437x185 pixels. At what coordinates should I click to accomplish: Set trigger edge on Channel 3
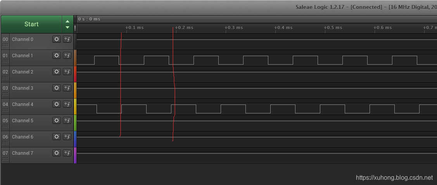[67, 88]
